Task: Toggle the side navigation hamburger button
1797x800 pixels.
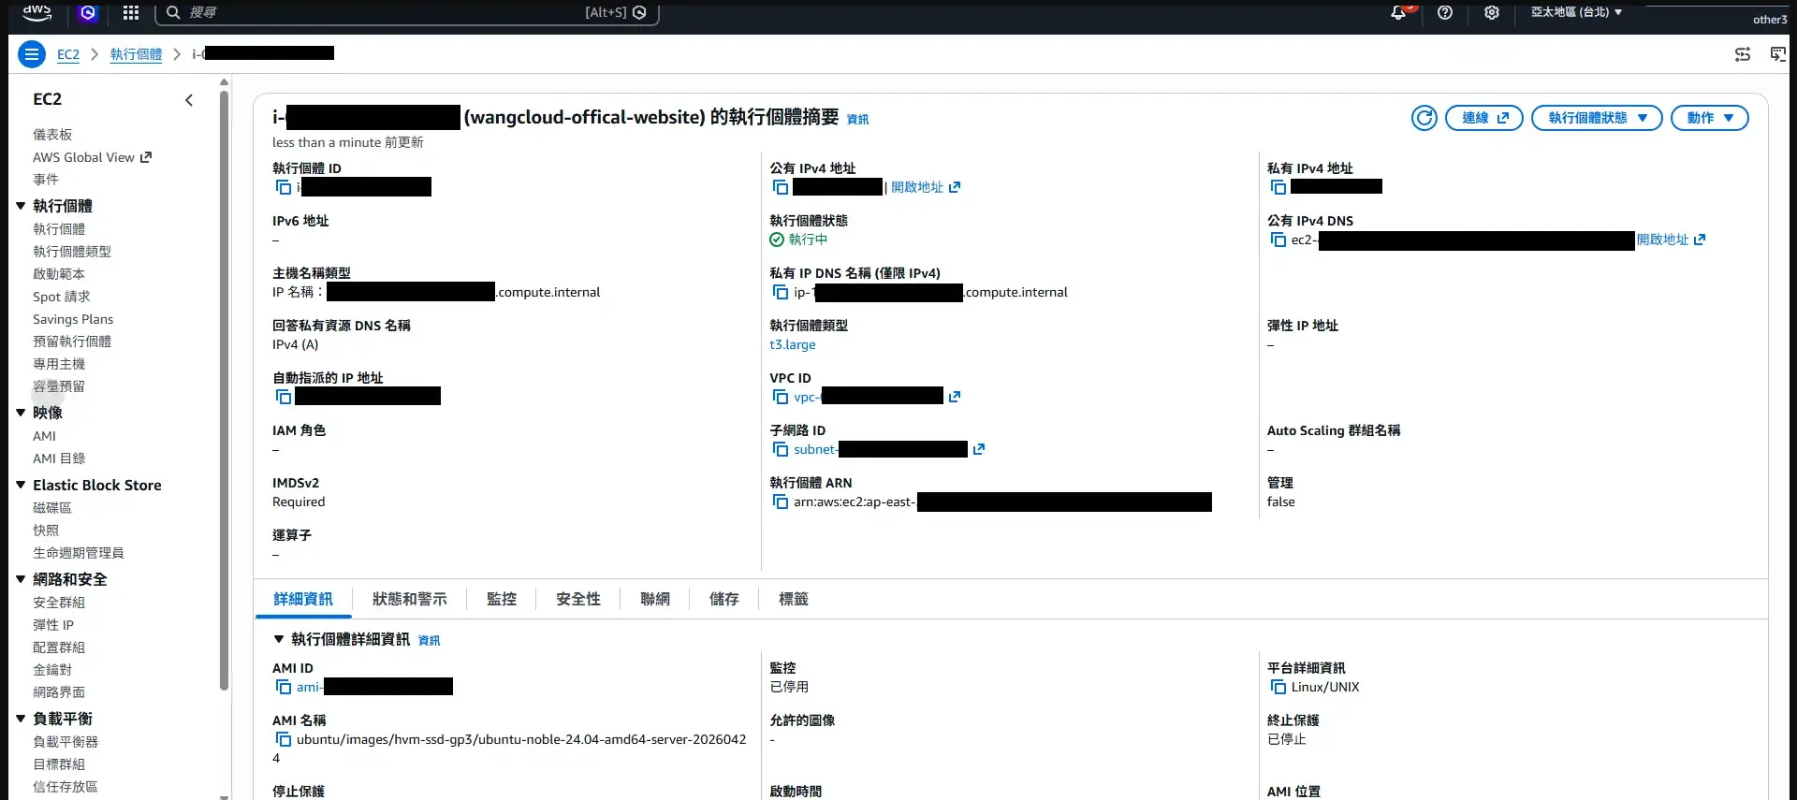Action: [32, 54]
